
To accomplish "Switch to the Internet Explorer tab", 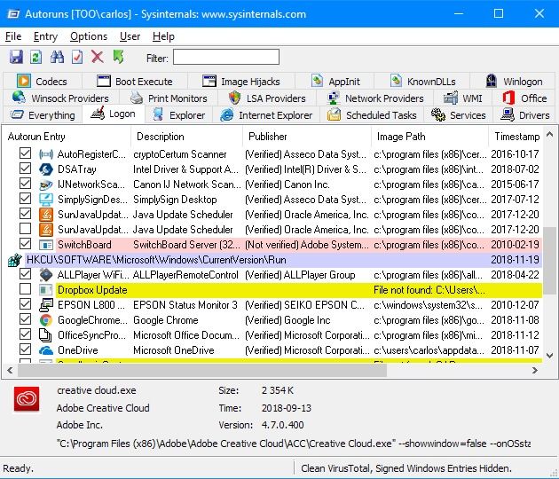I will (x=266, y=115).
